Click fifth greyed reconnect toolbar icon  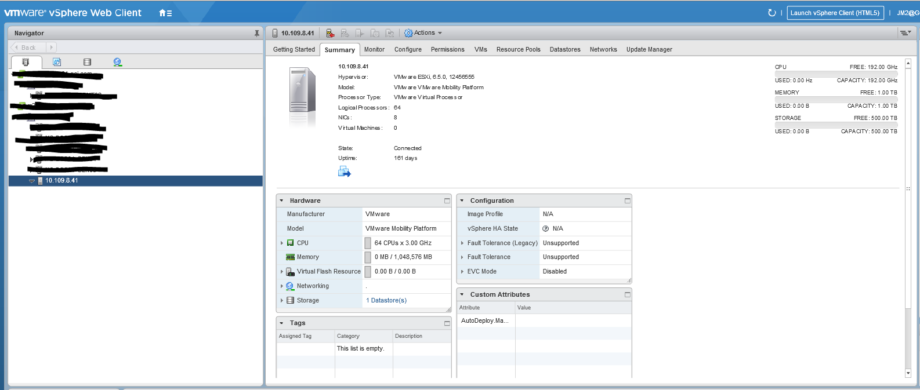390,33
